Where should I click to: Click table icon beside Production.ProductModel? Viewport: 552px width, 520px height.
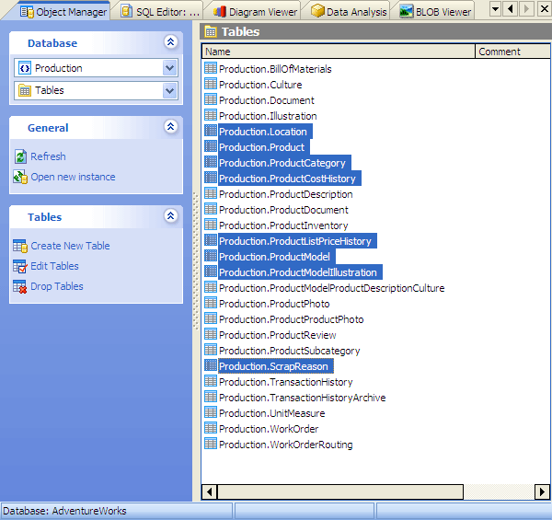211,256
